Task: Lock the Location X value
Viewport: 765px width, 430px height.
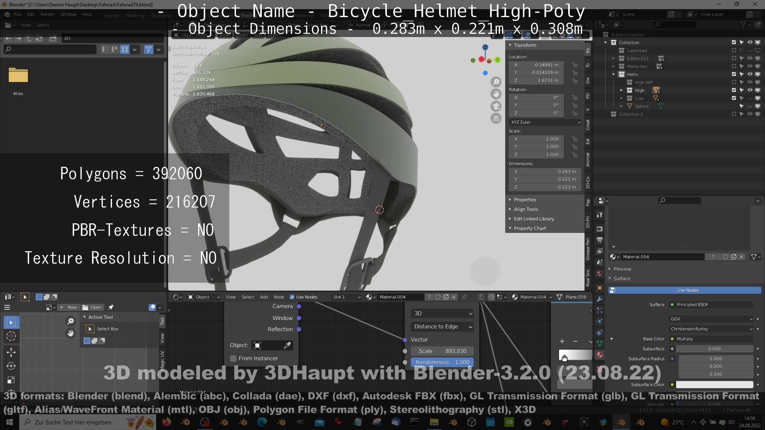Action: point(575,65)
